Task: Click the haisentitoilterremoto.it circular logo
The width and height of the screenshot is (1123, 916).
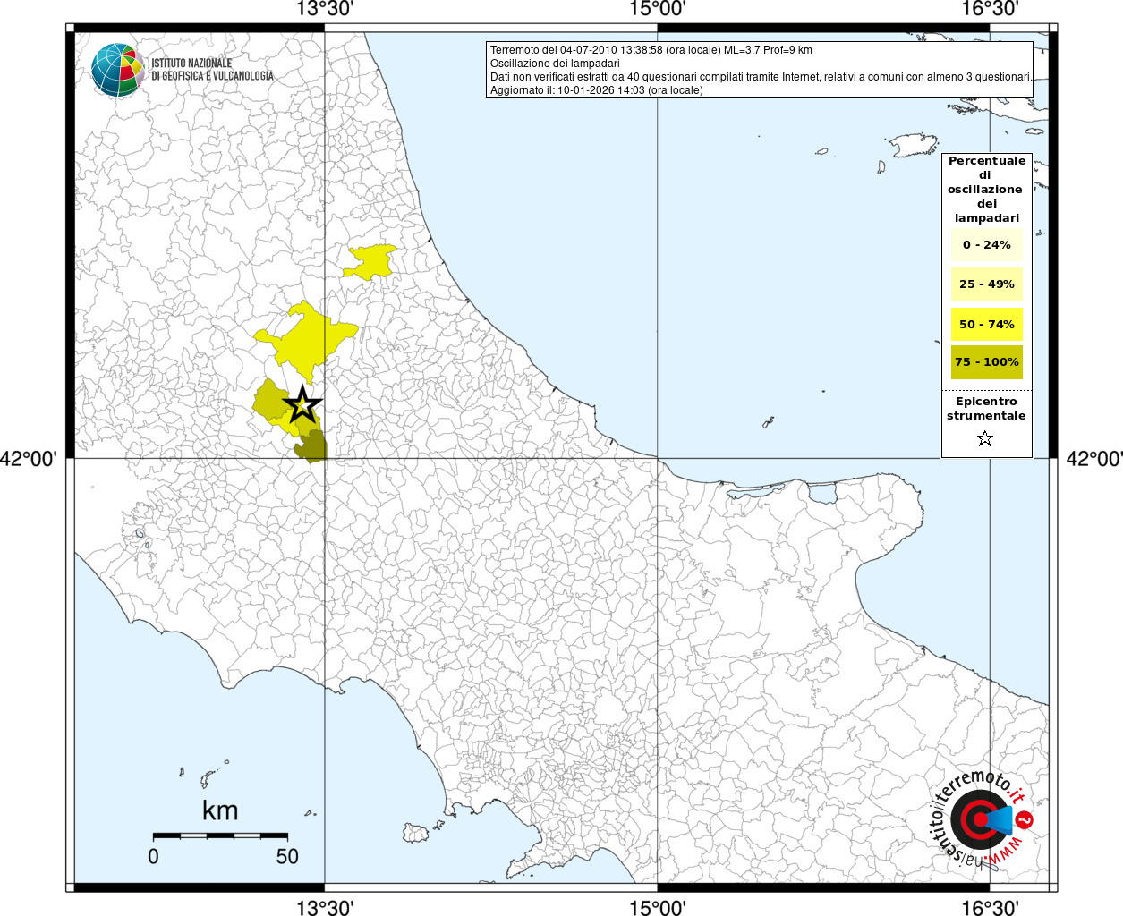Action: click(983, 818)
